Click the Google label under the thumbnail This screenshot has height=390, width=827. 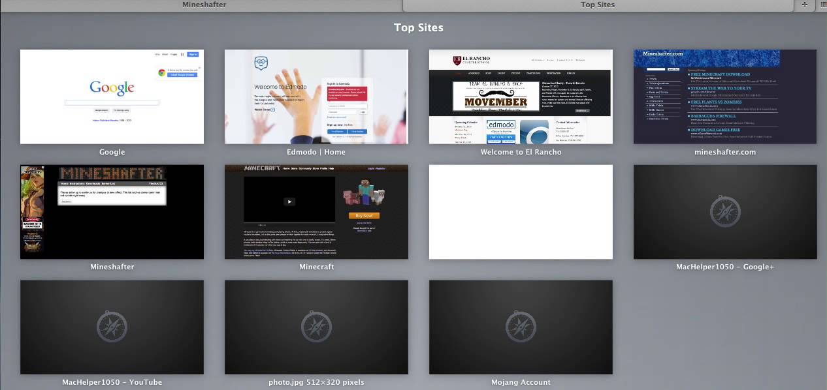pos(112,152)
